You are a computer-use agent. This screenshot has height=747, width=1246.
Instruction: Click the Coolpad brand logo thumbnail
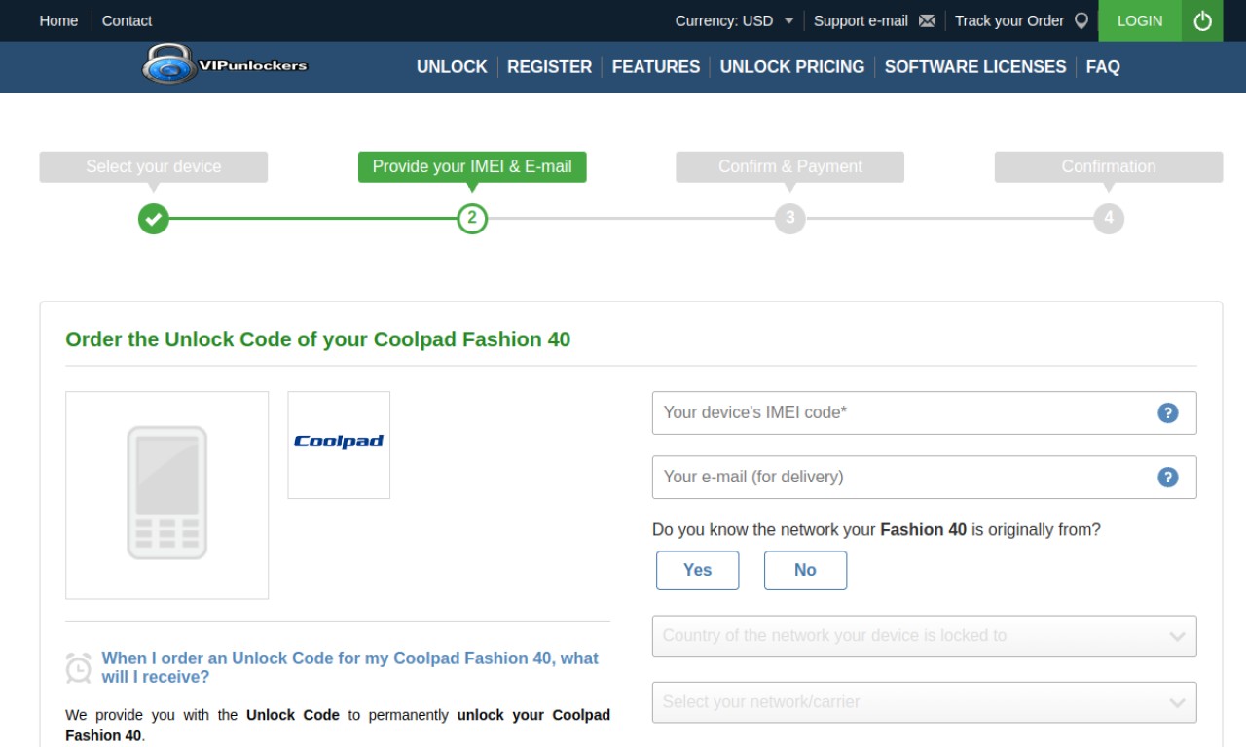pos(339,445)
